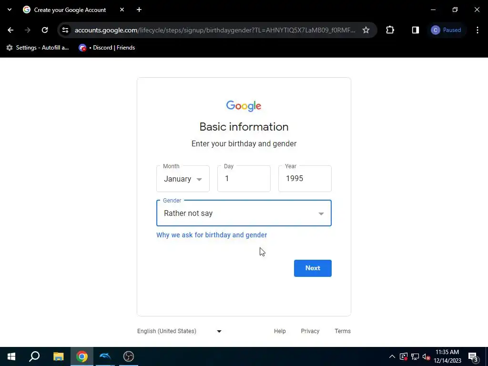Close the Create your Google Account tab

tap(122, 10)
